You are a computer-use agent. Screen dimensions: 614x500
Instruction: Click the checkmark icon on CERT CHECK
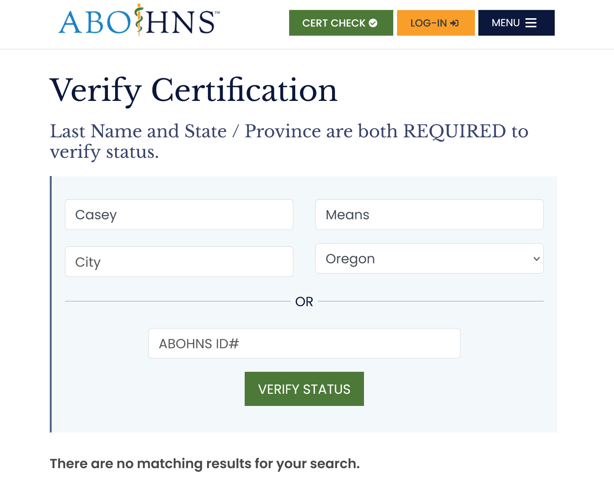[373, 23]
